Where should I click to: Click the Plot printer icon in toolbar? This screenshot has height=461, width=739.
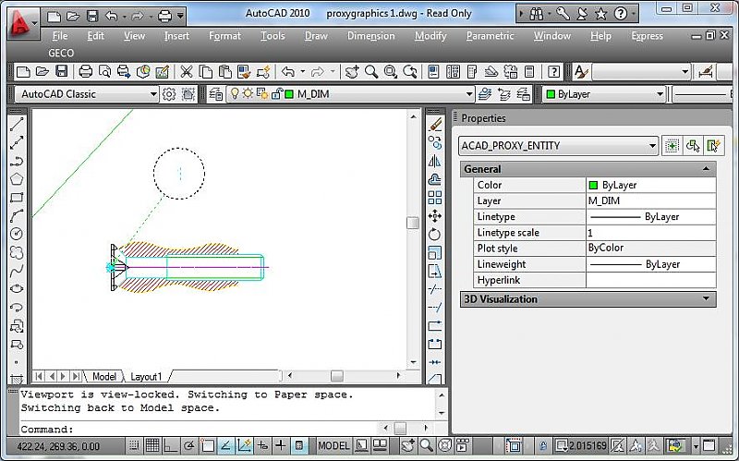click(x=85, y=72)
